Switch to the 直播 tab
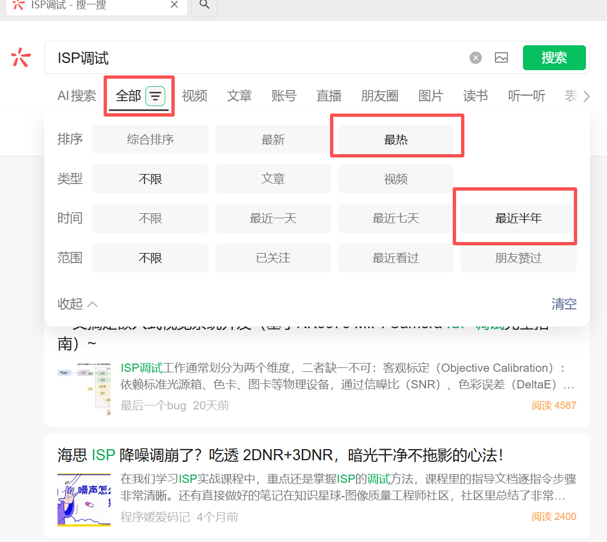The height and width of the screenshot is (542, 607). click(x=329, y=96)
